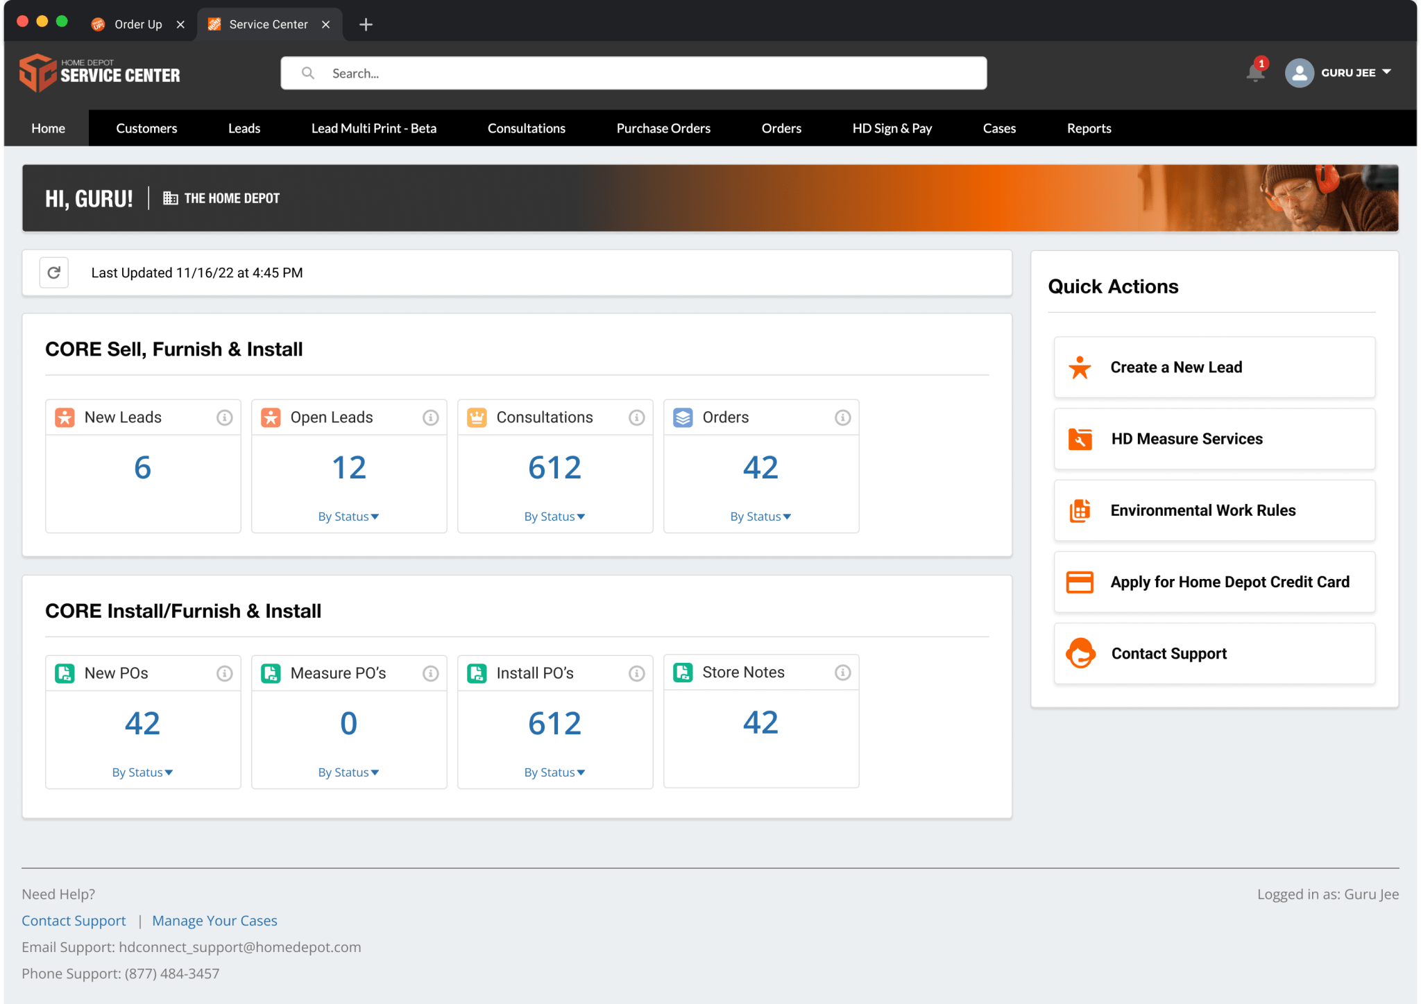Viewport: 1421px width, 1004px height.
Task: Click the Install PO's green document icon
Action: 477,673
